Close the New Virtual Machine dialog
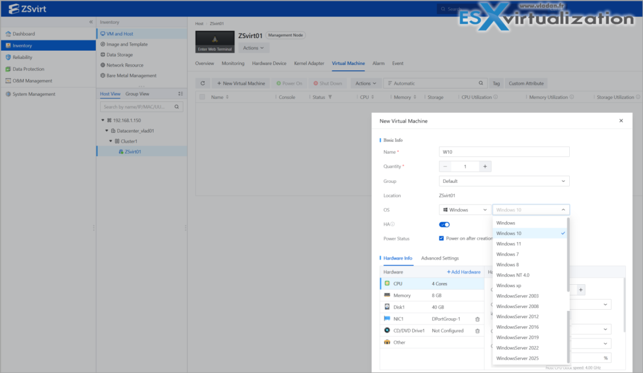Image resolution: width=643 pixels, height=373 pixels. [621, 120]
